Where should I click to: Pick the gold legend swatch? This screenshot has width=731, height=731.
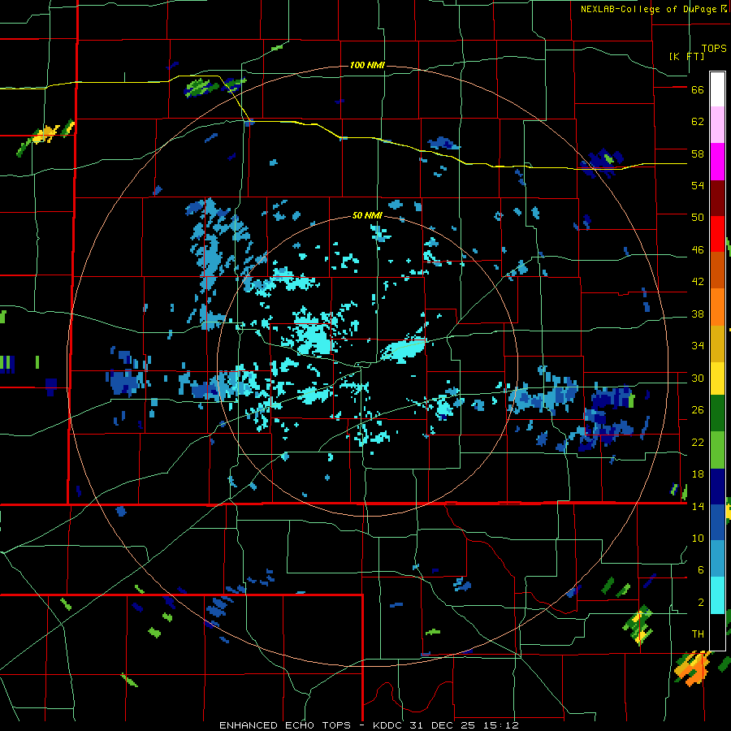[x=717, y=344]
